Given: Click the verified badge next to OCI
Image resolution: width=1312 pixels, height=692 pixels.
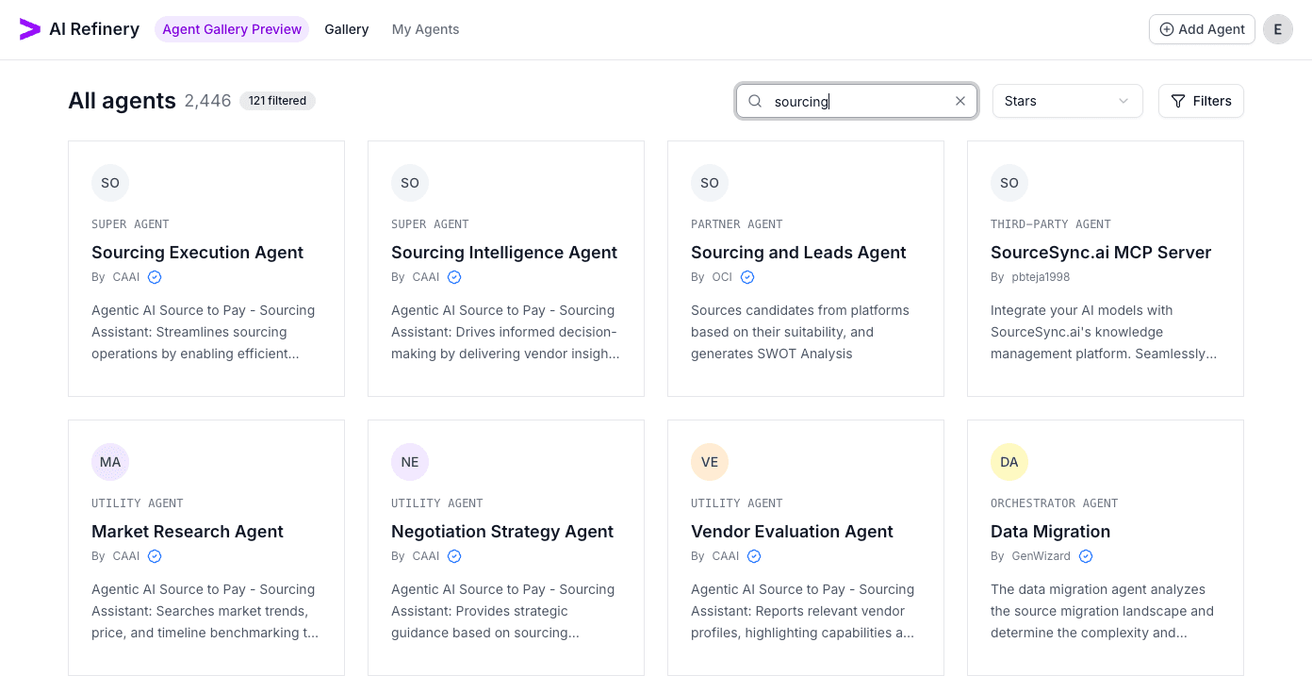Looking at the screenshot, I should tap(747, 277).
